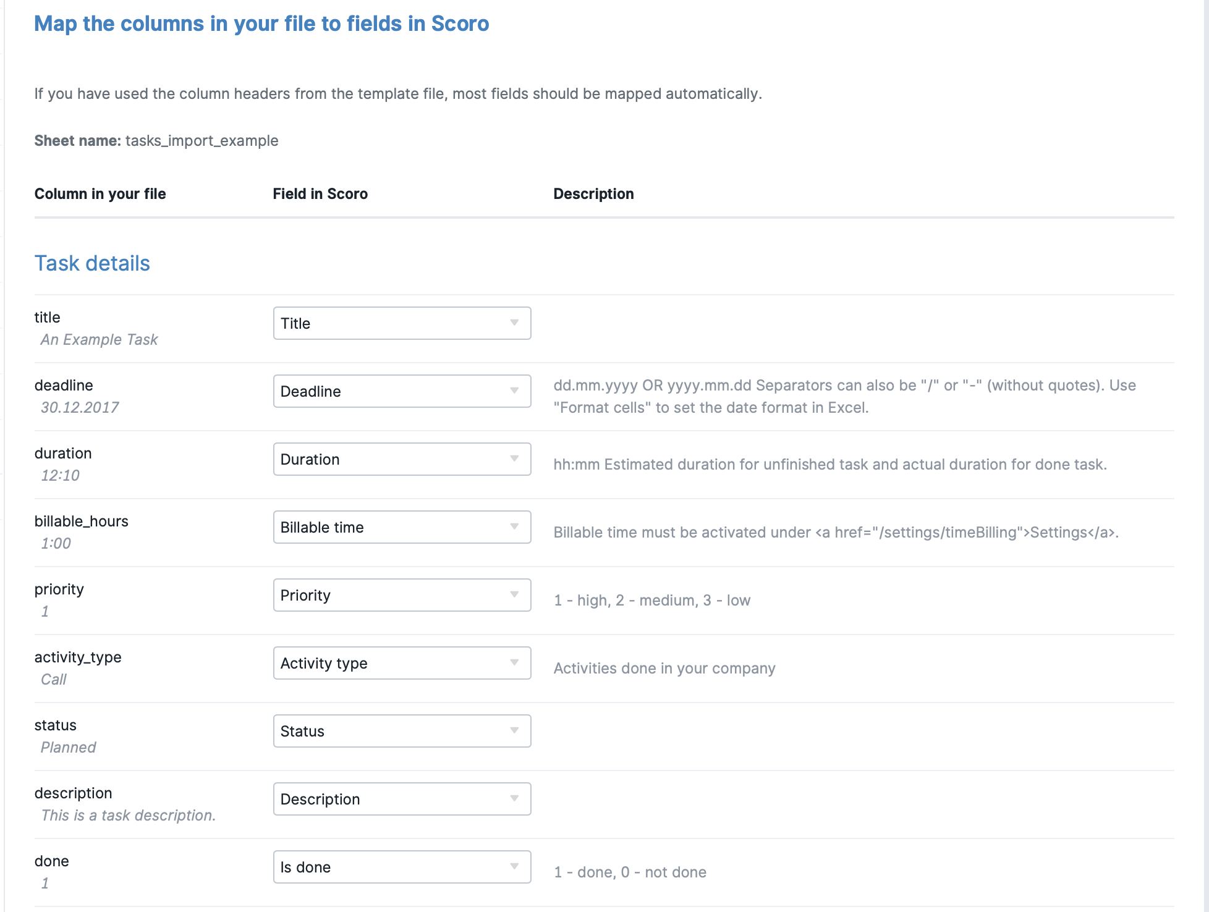This screenshot has height=912, width=1209.
Task: Open the Activity type field dropdown
Action: click(402, 663)
